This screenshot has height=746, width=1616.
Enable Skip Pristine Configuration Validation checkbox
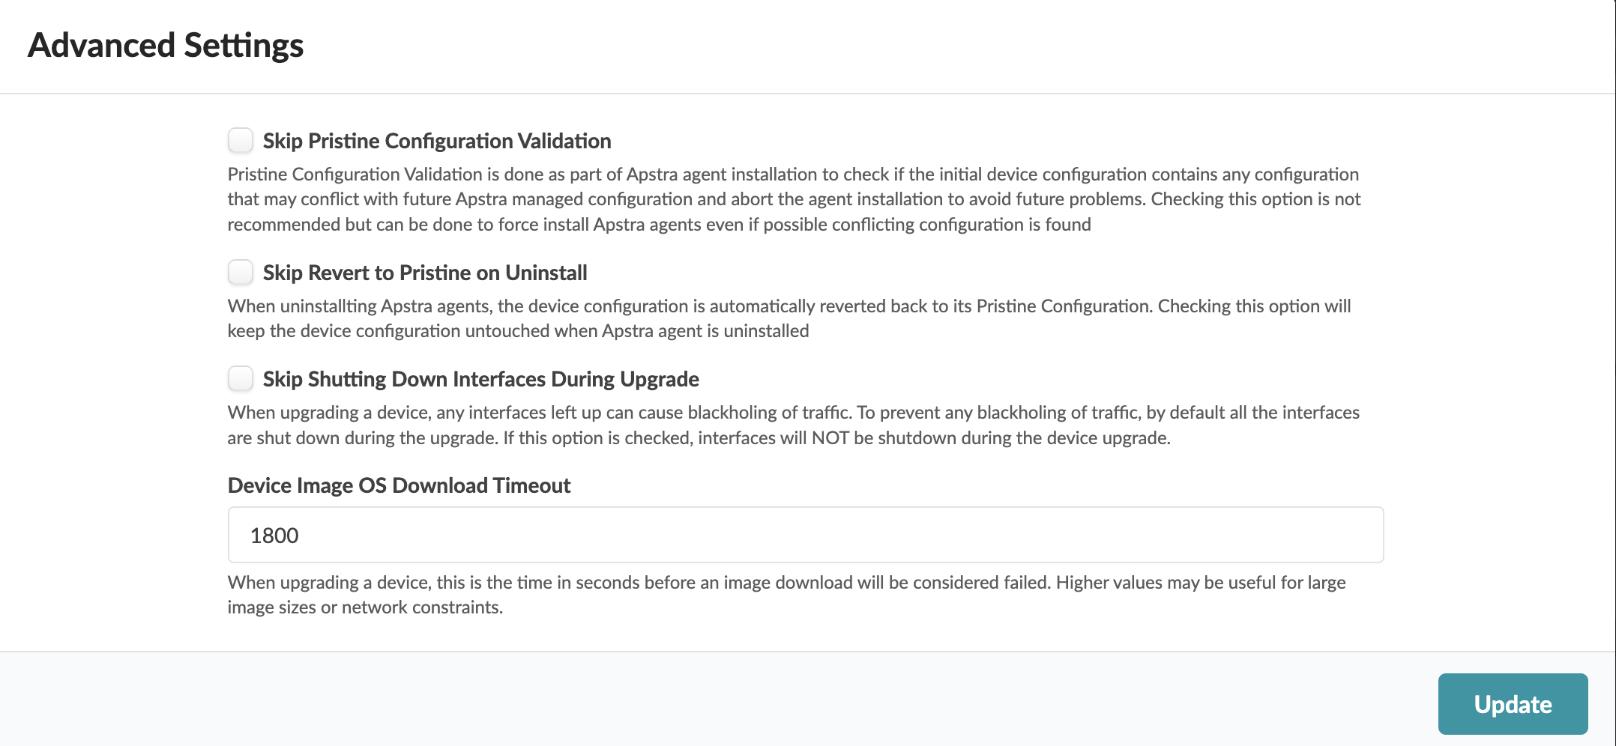(241, 140)
